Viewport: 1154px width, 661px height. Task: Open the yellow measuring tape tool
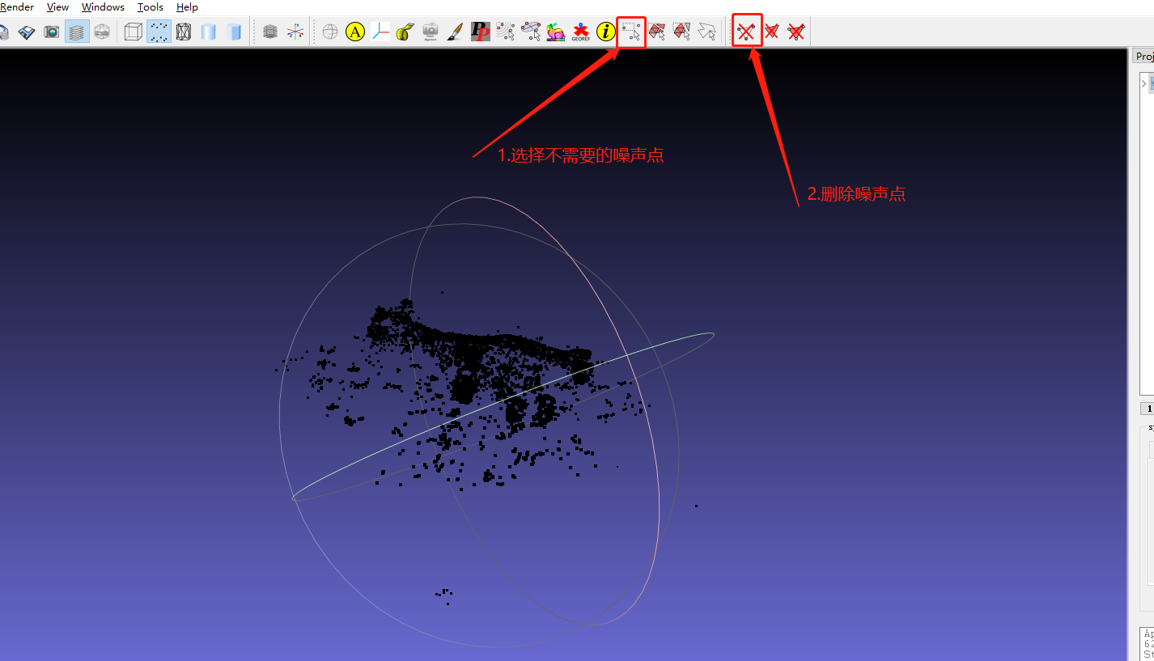pos(405,32)
